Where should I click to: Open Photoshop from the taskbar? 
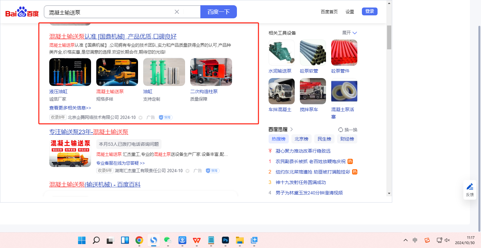click(225, 240)
